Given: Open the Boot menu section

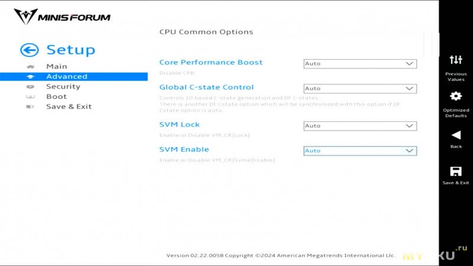Looking at the screenshot, I should coord(56,96).
